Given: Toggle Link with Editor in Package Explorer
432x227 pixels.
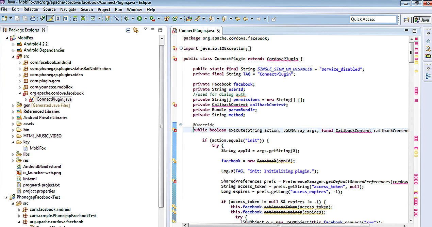Looking at the screenshot, I should 135,30.
